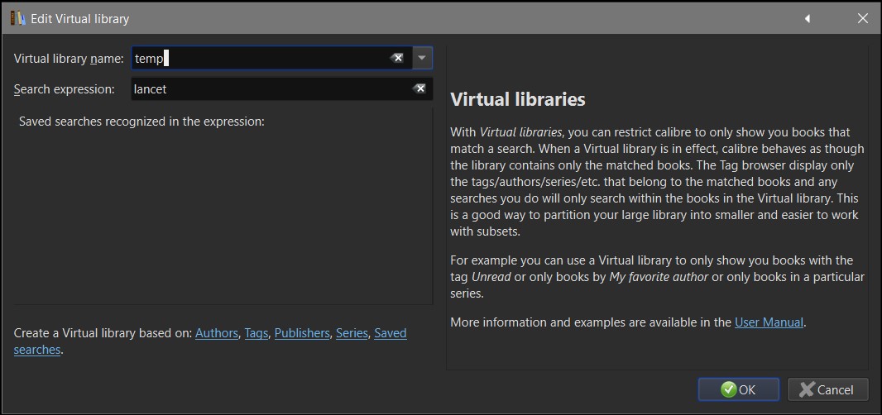Choose the Publishers link
This screenshot has height=415, width=882.
point(301,333)
